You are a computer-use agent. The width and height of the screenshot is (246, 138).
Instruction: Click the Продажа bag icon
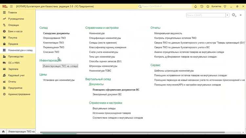coord(4,44)
